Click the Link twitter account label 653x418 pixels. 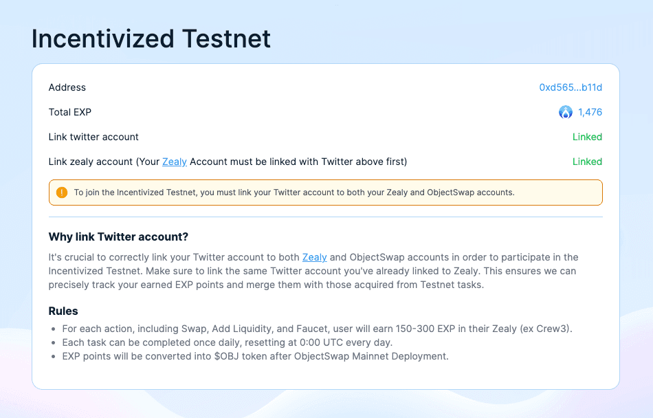coord(93,137)
